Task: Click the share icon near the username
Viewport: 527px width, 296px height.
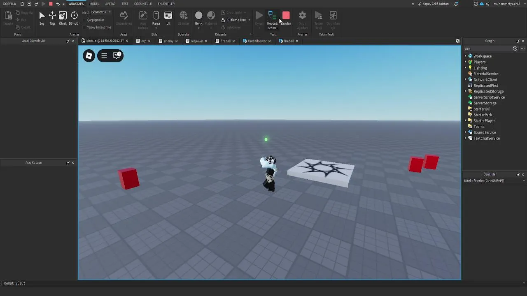Action: point(488,4)
